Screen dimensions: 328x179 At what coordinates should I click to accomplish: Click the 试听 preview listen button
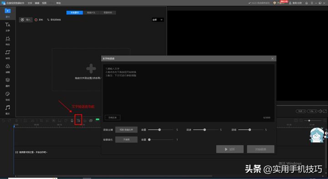(230, 149)
